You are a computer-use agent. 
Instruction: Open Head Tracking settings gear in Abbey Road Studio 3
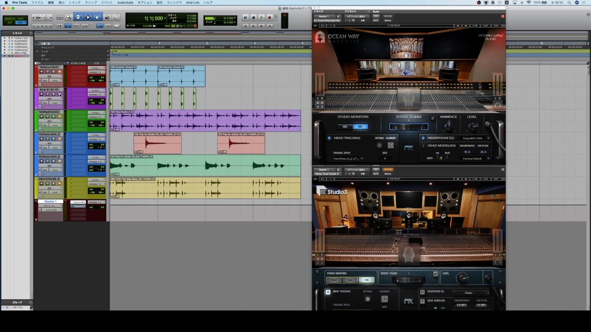368,299
